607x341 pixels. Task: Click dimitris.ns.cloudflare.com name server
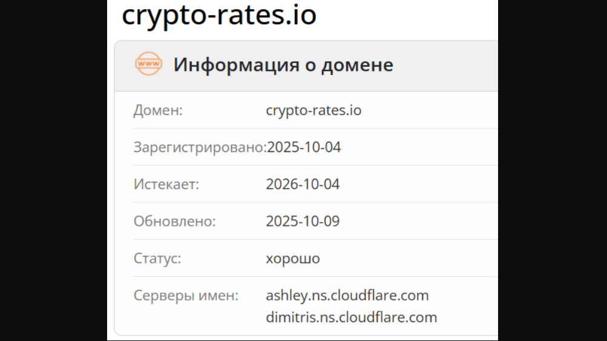351,317
